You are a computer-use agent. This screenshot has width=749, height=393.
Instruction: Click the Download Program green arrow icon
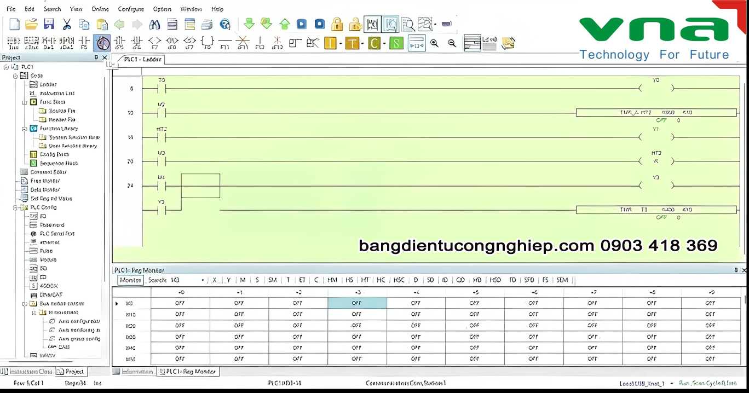point(248,24)
